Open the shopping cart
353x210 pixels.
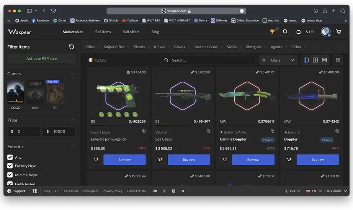point(338,32)
